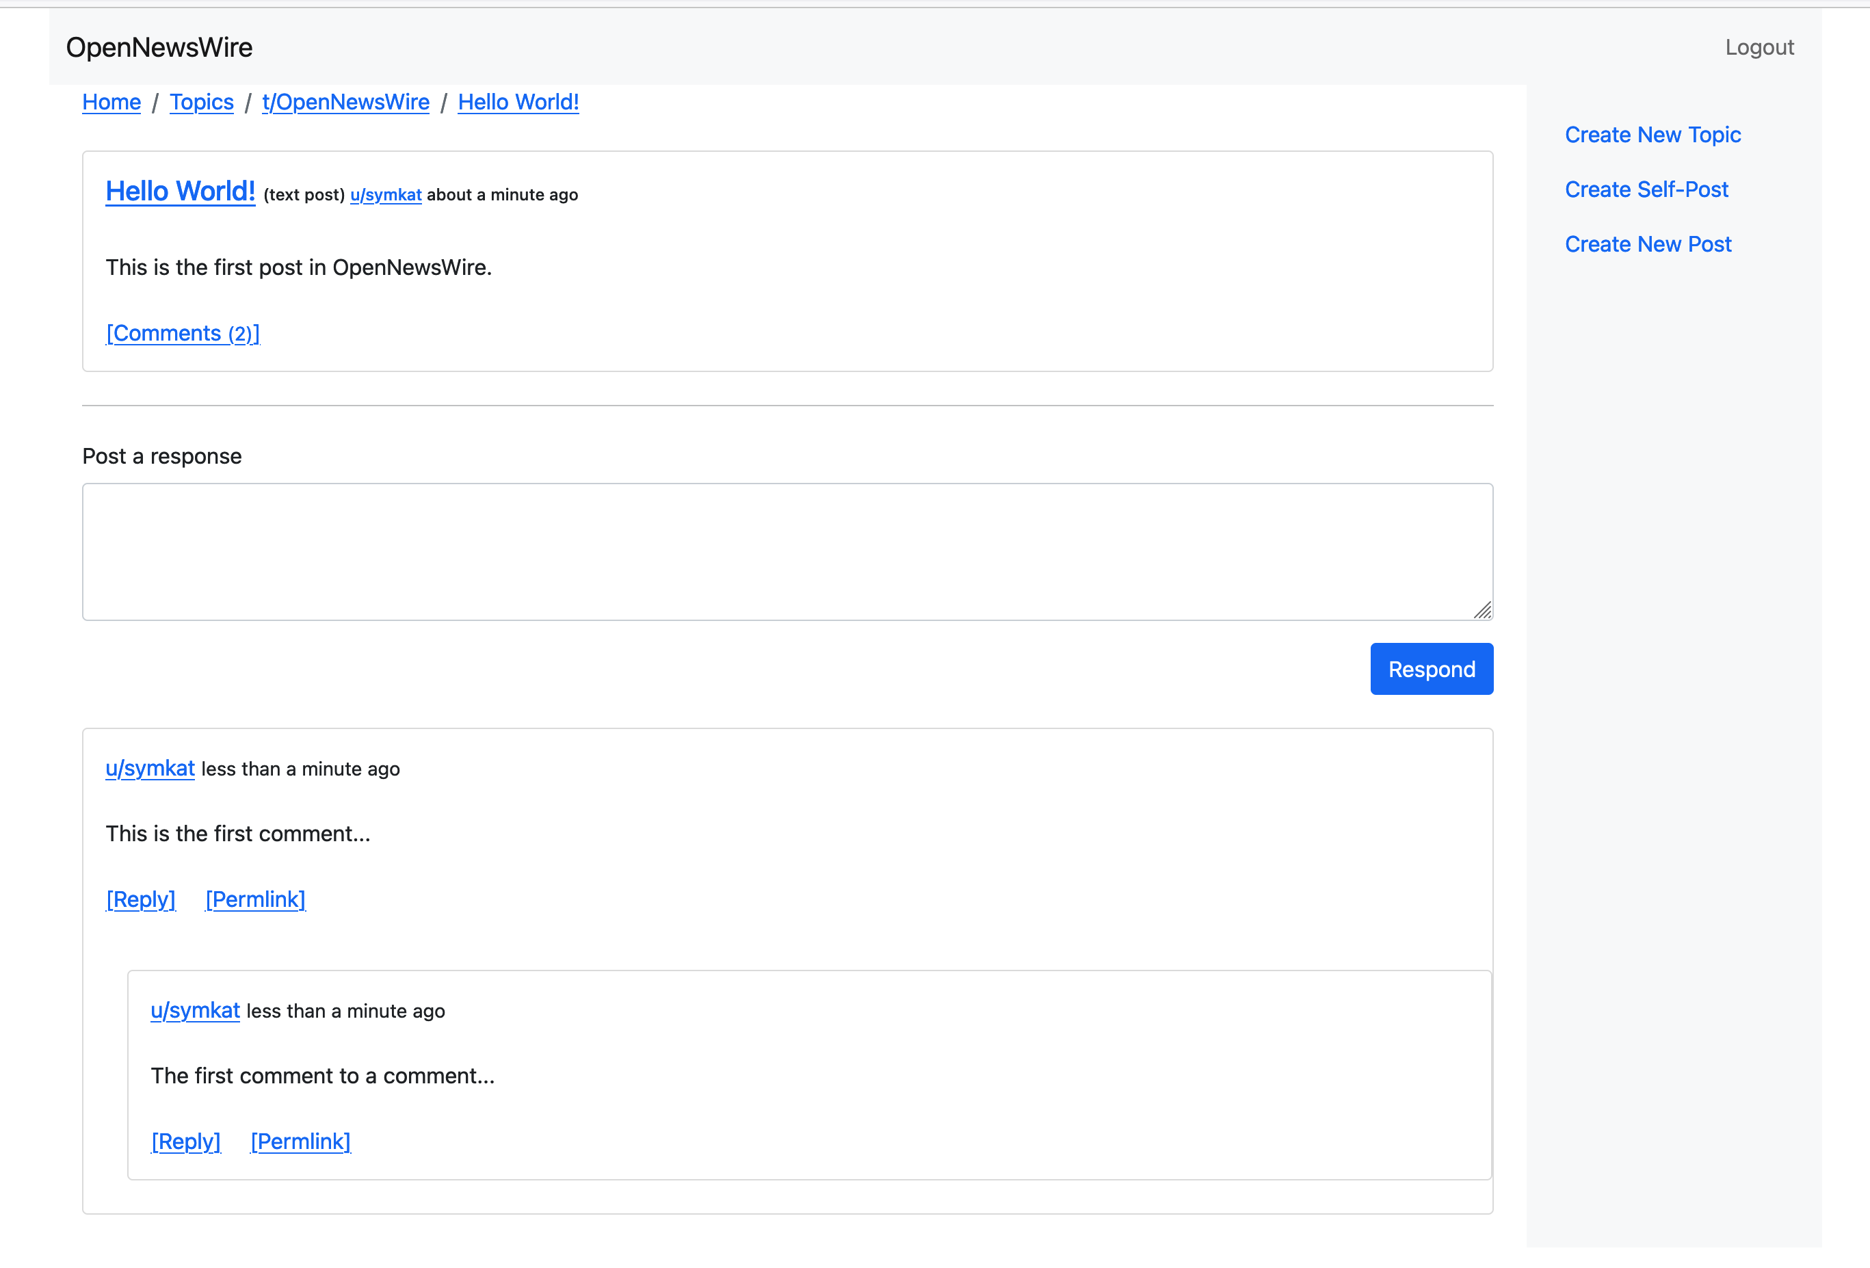View u/symkat's profile from the post header
The width and height of the screenshot is (1870, 1268).
386,195
